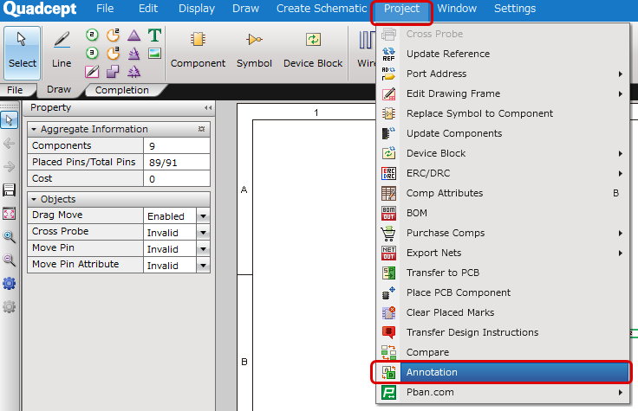The height and width of the screenshot is (411, 638).
Task: Insert a Device Block from the toolbar
Action: [x=313, y=51]
